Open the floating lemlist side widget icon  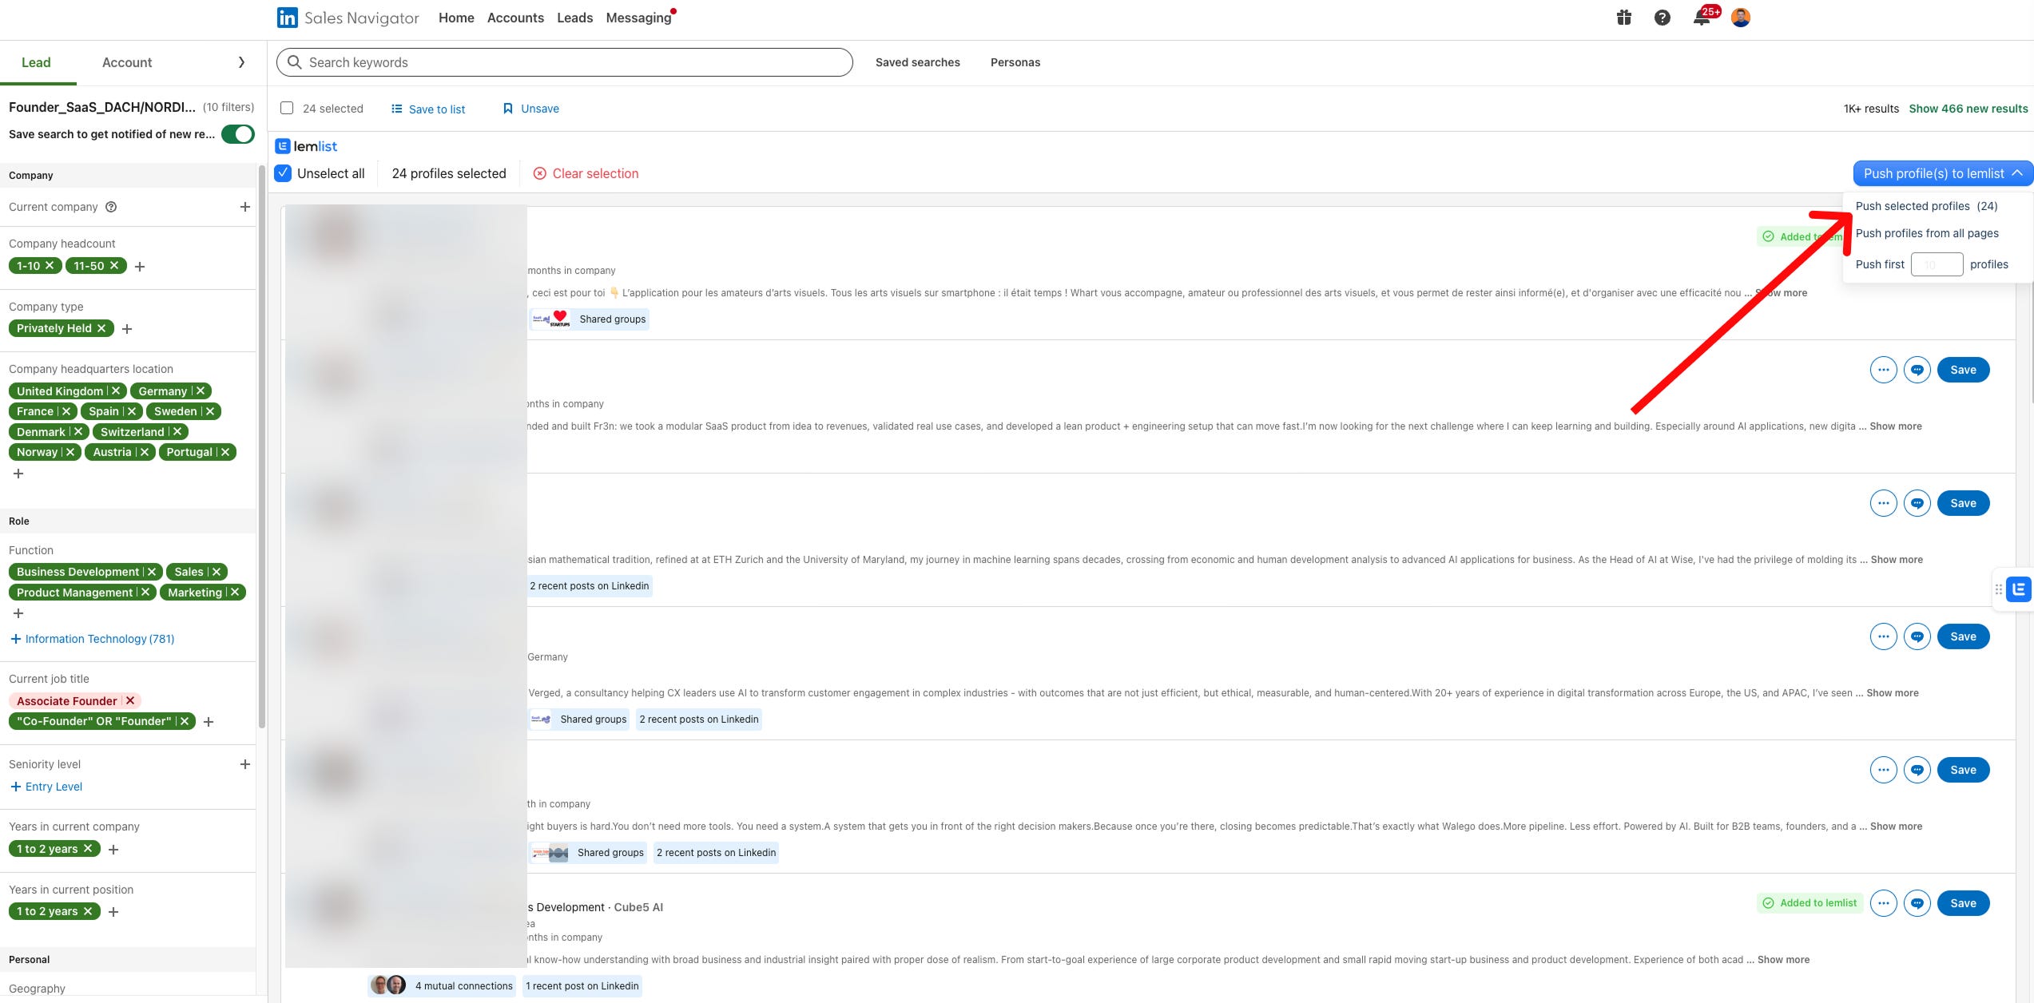pyautogui.click(x=2018, y=589)
